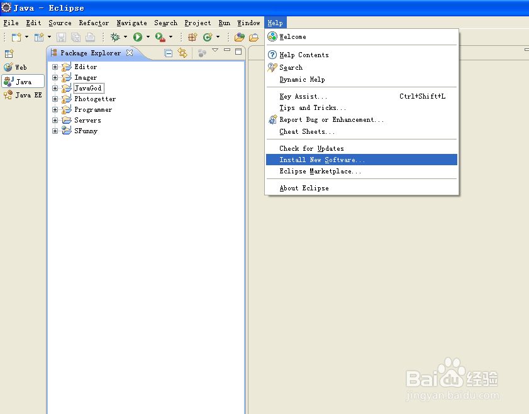Screen dimensions: 529x414
Task: Choose Eclipse Marketplace from Help menu
Action: pyautogui.click(x=361, y=171)
